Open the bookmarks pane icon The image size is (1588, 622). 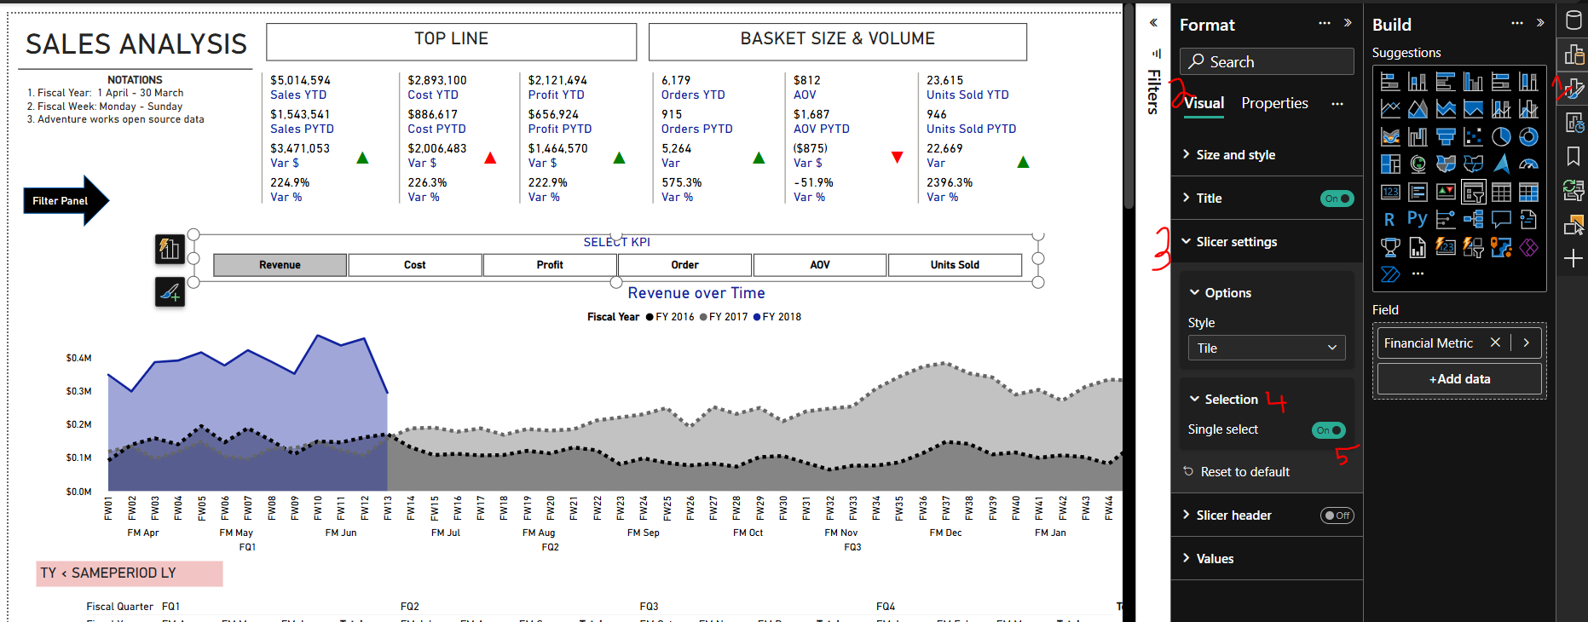tap(1574, 156)
